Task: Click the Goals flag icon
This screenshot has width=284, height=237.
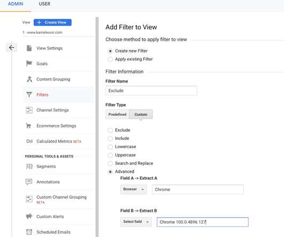Action: 29,63
